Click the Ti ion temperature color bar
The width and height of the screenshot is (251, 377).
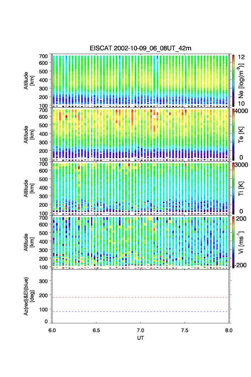pos(233,188)
